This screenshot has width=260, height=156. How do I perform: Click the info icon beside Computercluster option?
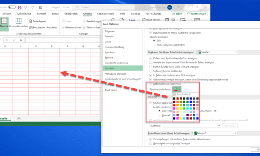point(247,120)
